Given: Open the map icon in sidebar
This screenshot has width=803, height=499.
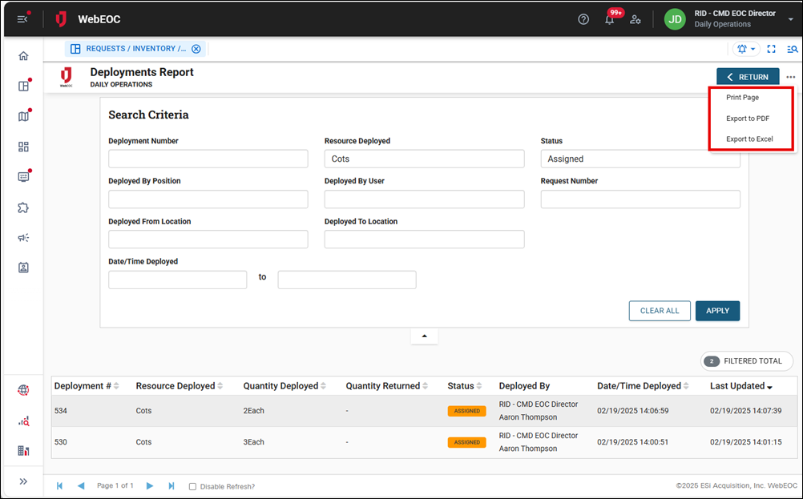Looking at the screenshot, I should point(23,116).
